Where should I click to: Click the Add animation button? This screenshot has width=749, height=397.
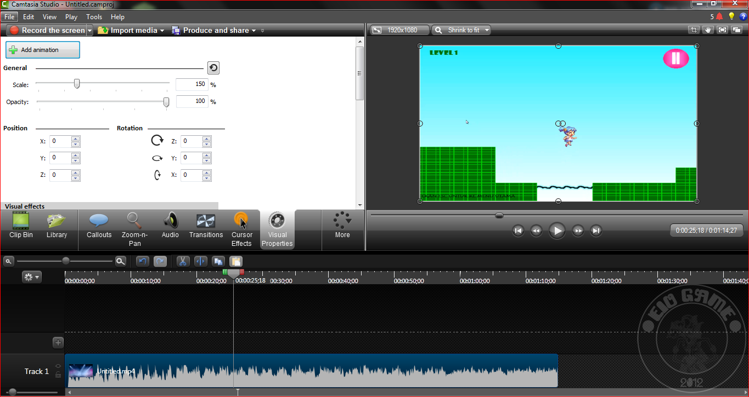43,50
